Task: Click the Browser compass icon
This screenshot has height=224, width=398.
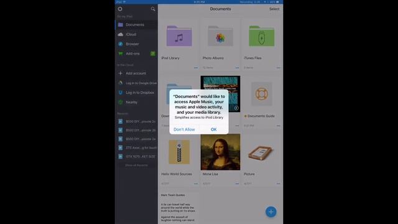Action: point(121,44)
